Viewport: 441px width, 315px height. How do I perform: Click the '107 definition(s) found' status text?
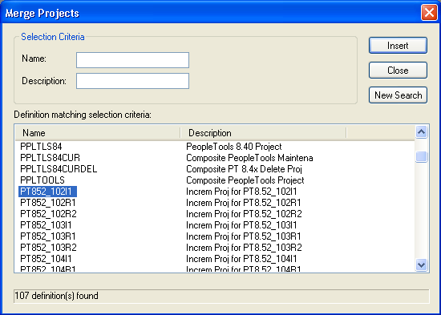click(57, 296)
